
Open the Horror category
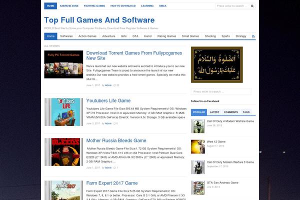pos(148,36)
